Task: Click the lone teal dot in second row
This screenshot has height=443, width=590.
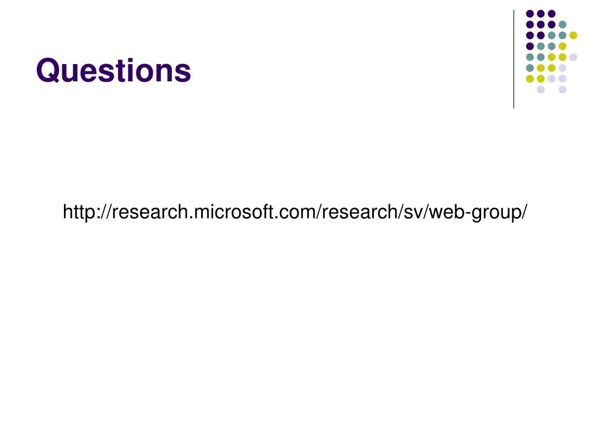Action: tap(562, 24)
